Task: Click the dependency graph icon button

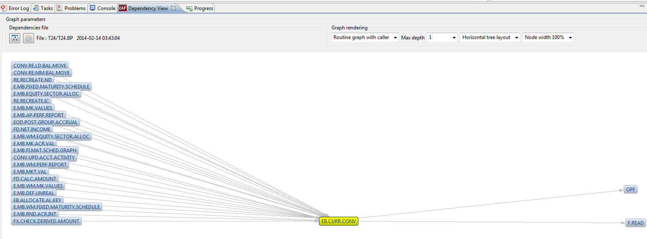Action: click(15, 38)
